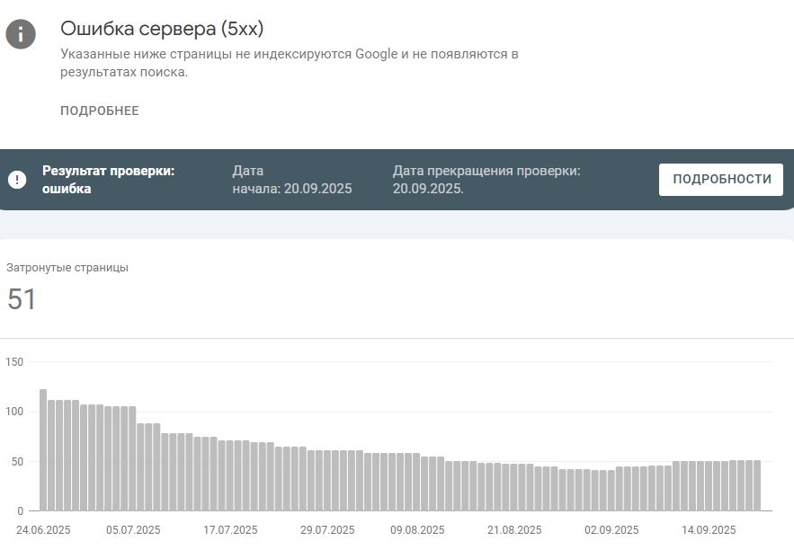Viewport: 794px width, 550px height.
Task: Click the grey info icon beside the heading
Action: click(x=21, y=34)
